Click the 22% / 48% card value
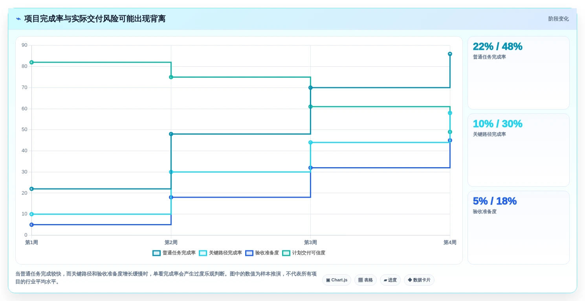Image resolution: width=585 pixels, height=301 pixels. [497, 46]
